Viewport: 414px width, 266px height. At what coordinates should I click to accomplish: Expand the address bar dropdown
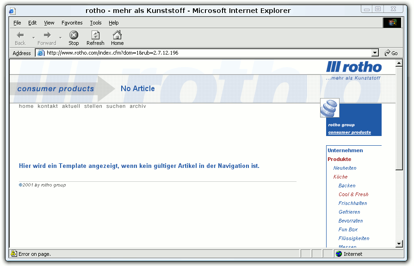375,53
